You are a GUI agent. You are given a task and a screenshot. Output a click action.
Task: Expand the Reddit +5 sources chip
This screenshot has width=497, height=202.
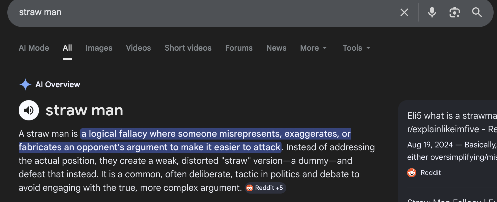point(265,188)
